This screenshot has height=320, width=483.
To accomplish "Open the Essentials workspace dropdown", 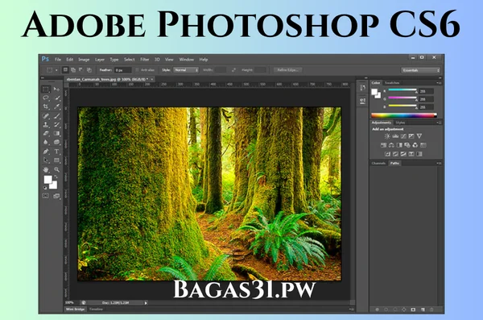I will click(x=421, y=70).
